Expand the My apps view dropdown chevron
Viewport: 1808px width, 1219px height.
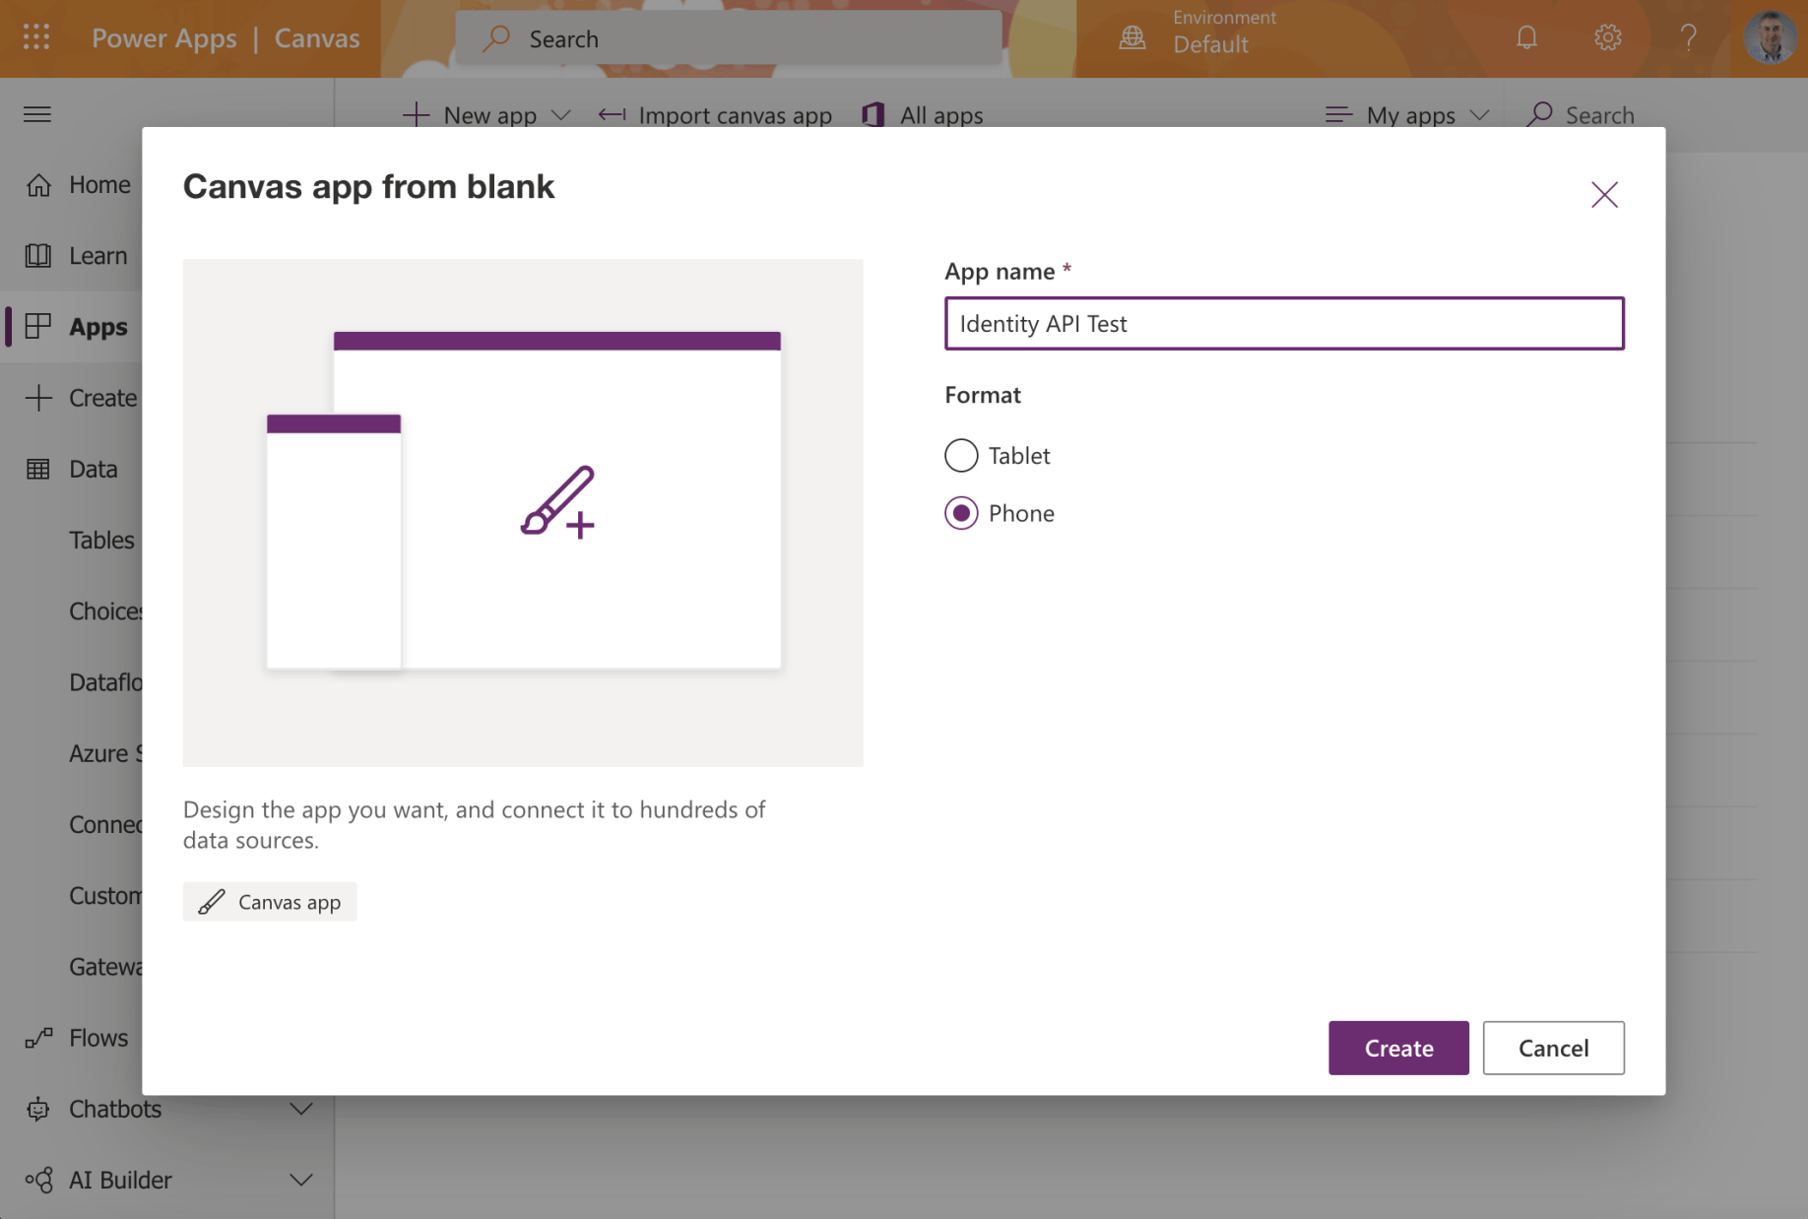pos(1479,115)
